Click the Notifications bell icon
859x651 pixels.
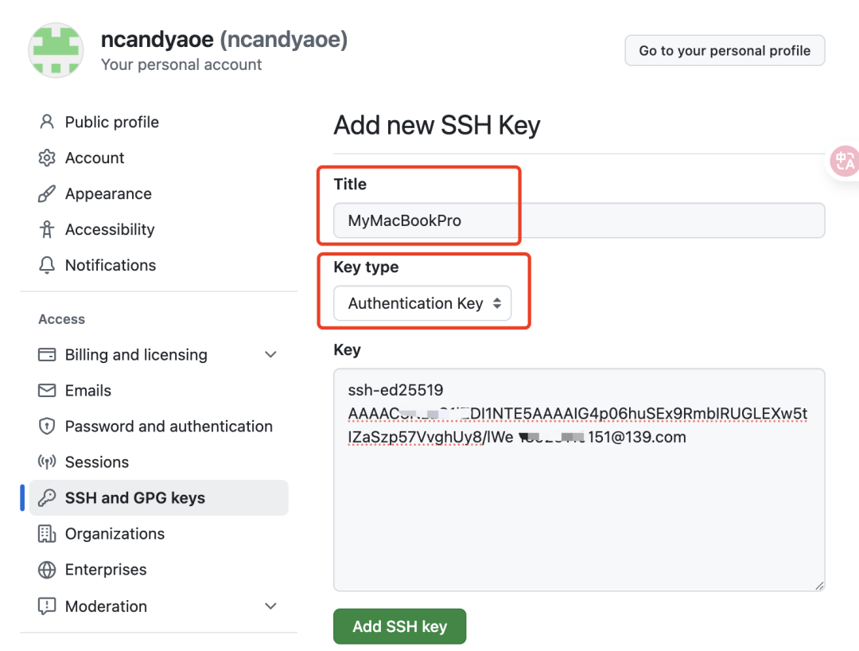pos(47,265)
